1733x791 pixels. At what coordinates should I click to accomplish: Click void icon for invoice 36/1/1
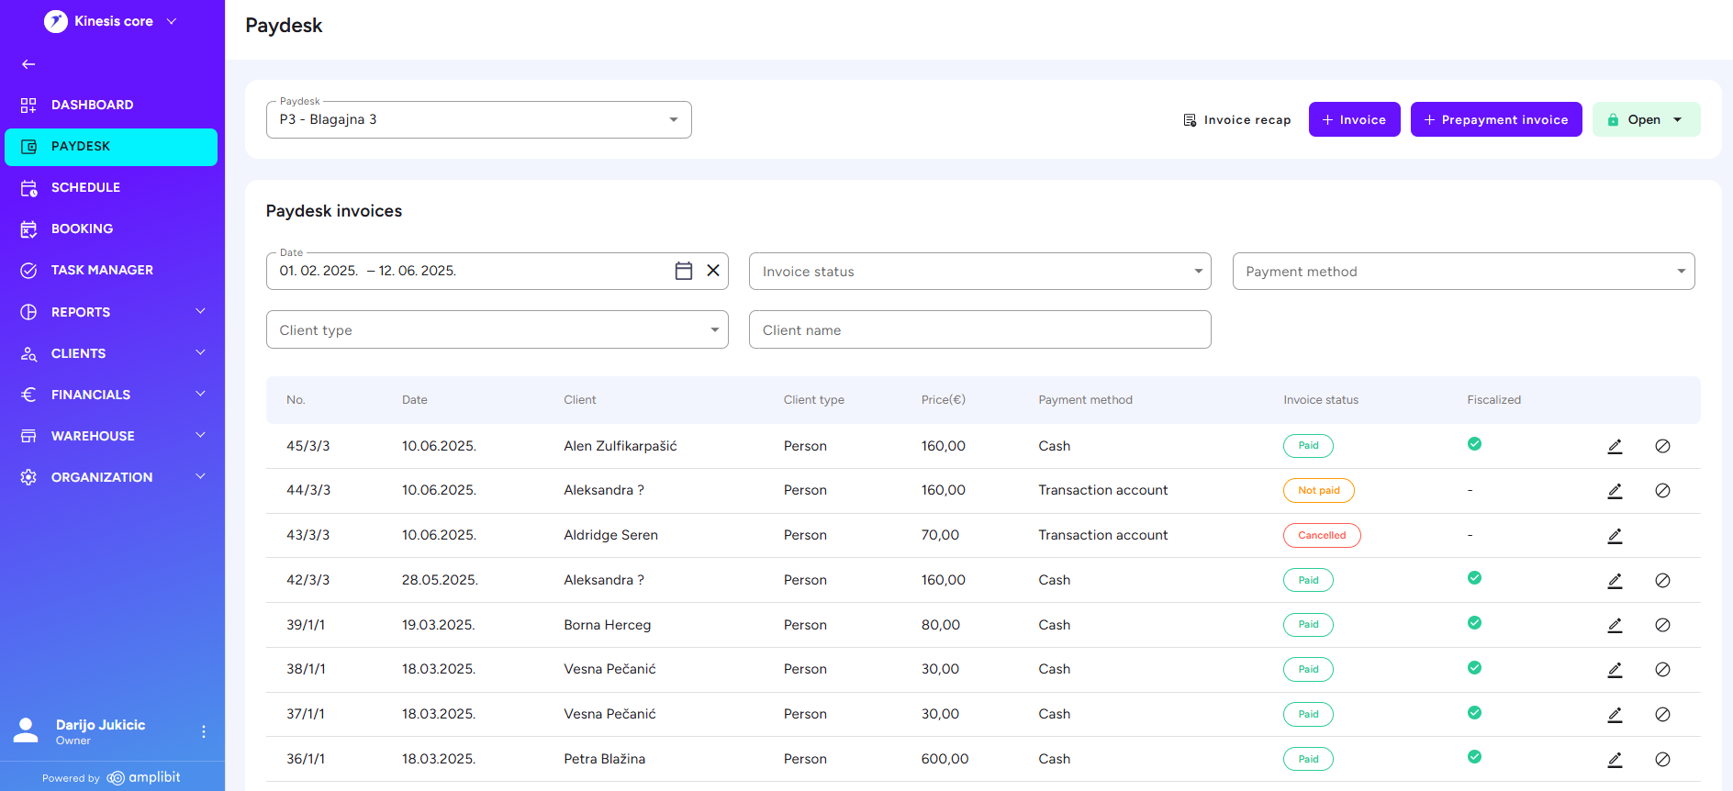coord(1661,760)
